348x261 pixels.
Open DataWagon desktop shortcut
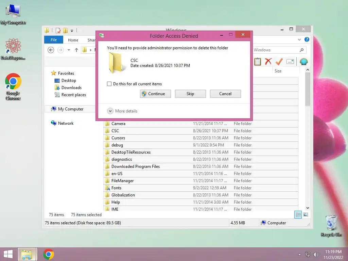coord(13,49)
